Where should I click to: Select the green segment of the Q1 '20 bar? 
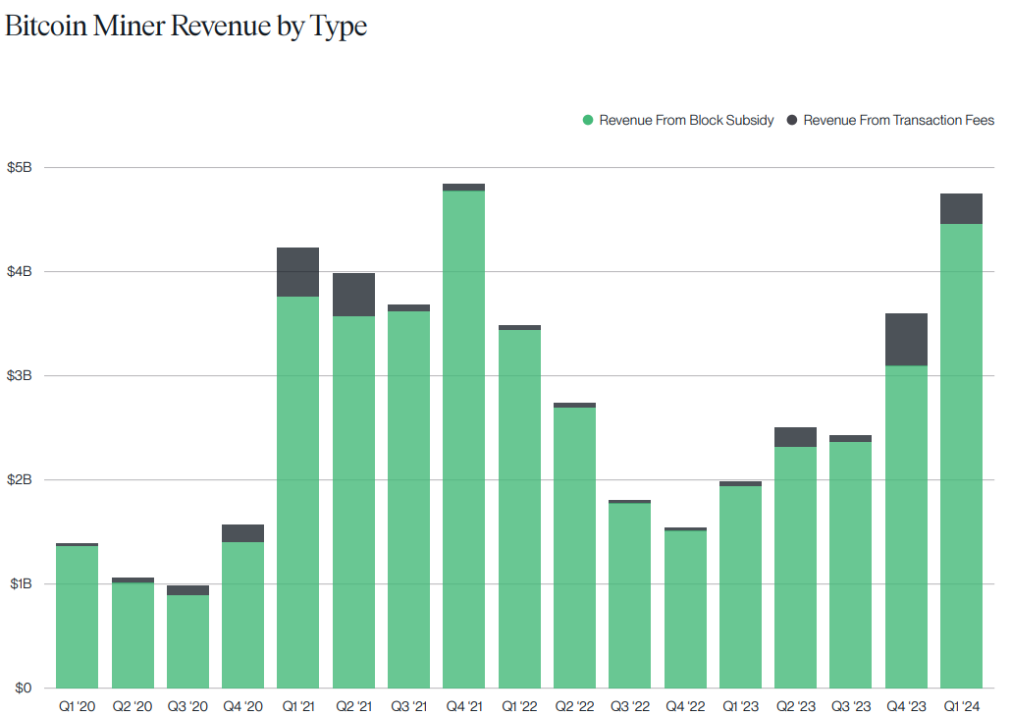78,617
